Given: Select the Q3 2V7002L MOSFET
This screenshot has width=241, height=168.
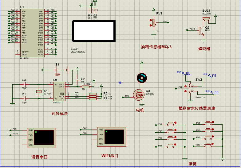Looking at the screenshot, I should [x=139, y=95].
